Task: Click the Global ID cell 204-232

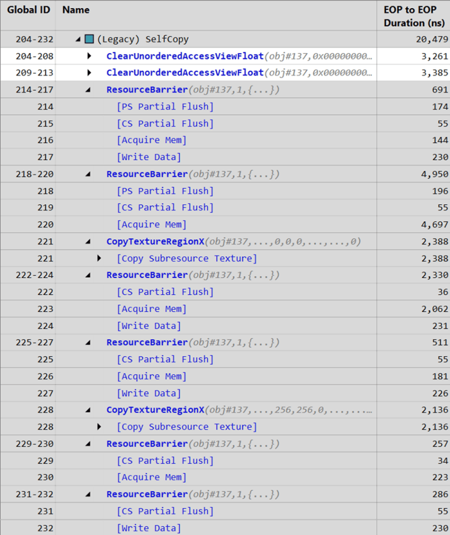Action: (x=35, y=39)
